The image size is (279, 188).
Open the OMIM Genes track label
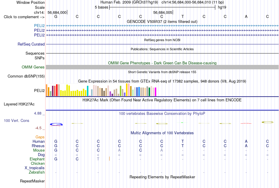[33, 67]
